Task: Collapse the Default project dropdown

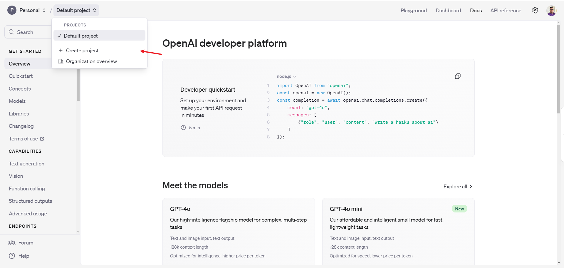Action: (x=76, y=10)
